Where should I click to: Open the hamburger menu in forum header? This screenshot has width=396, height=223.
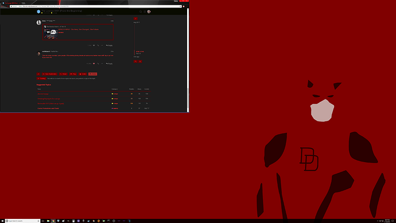point(145,11)
